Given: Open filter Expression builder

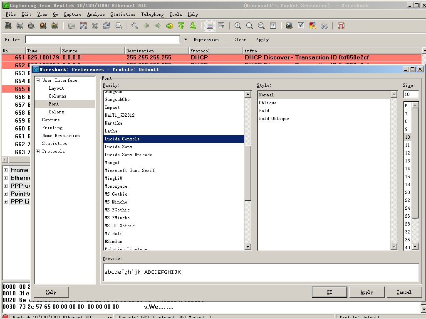Looking at the screenshot, I should click(x=209, y=39).
